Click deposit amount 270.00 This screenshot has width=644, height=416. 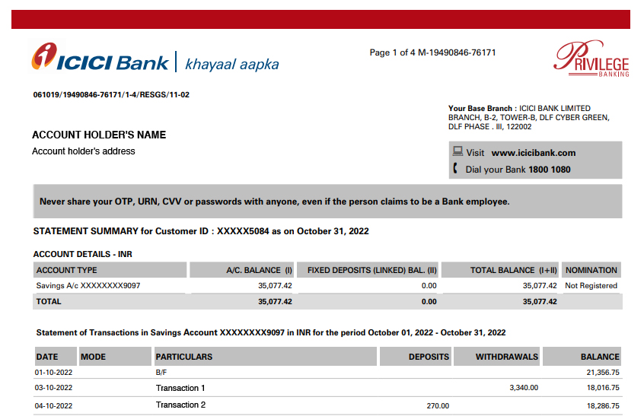[x=438, y=406]
